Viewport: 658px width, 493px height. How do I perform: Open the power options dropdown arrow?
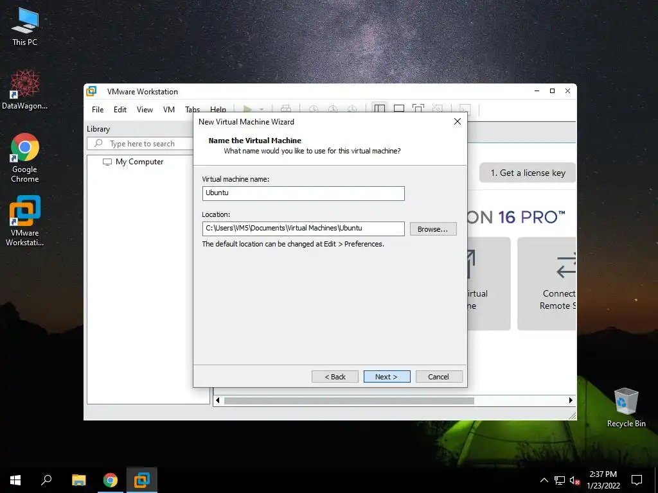261,109
